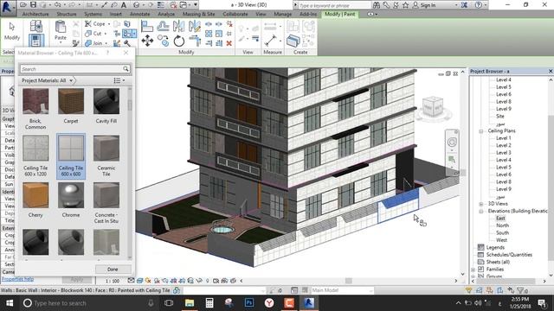Select the North elevation in Project Browser
Image resolution: width=554 pixels, height=311 pixels.
click(502, 225)
